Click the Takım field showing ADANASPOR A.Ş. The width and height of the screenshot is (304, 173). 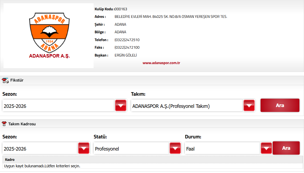point(187,106)
